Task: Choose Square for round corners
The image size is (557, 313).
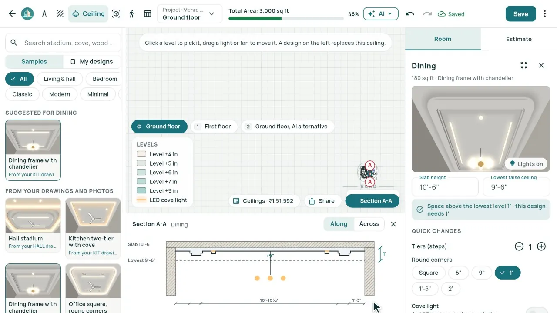Action: [x=429, y=273]
